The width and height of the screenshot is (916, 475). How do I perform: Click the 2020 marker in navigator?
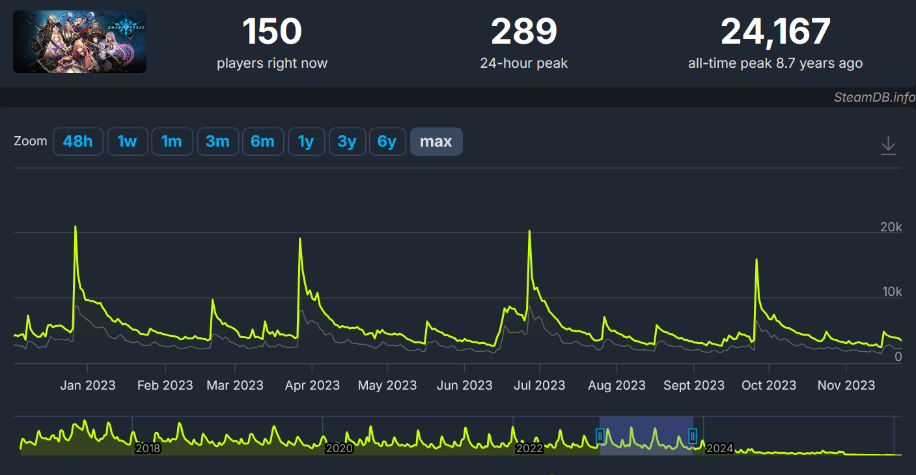pyautogui.click(x=339, y=448)
